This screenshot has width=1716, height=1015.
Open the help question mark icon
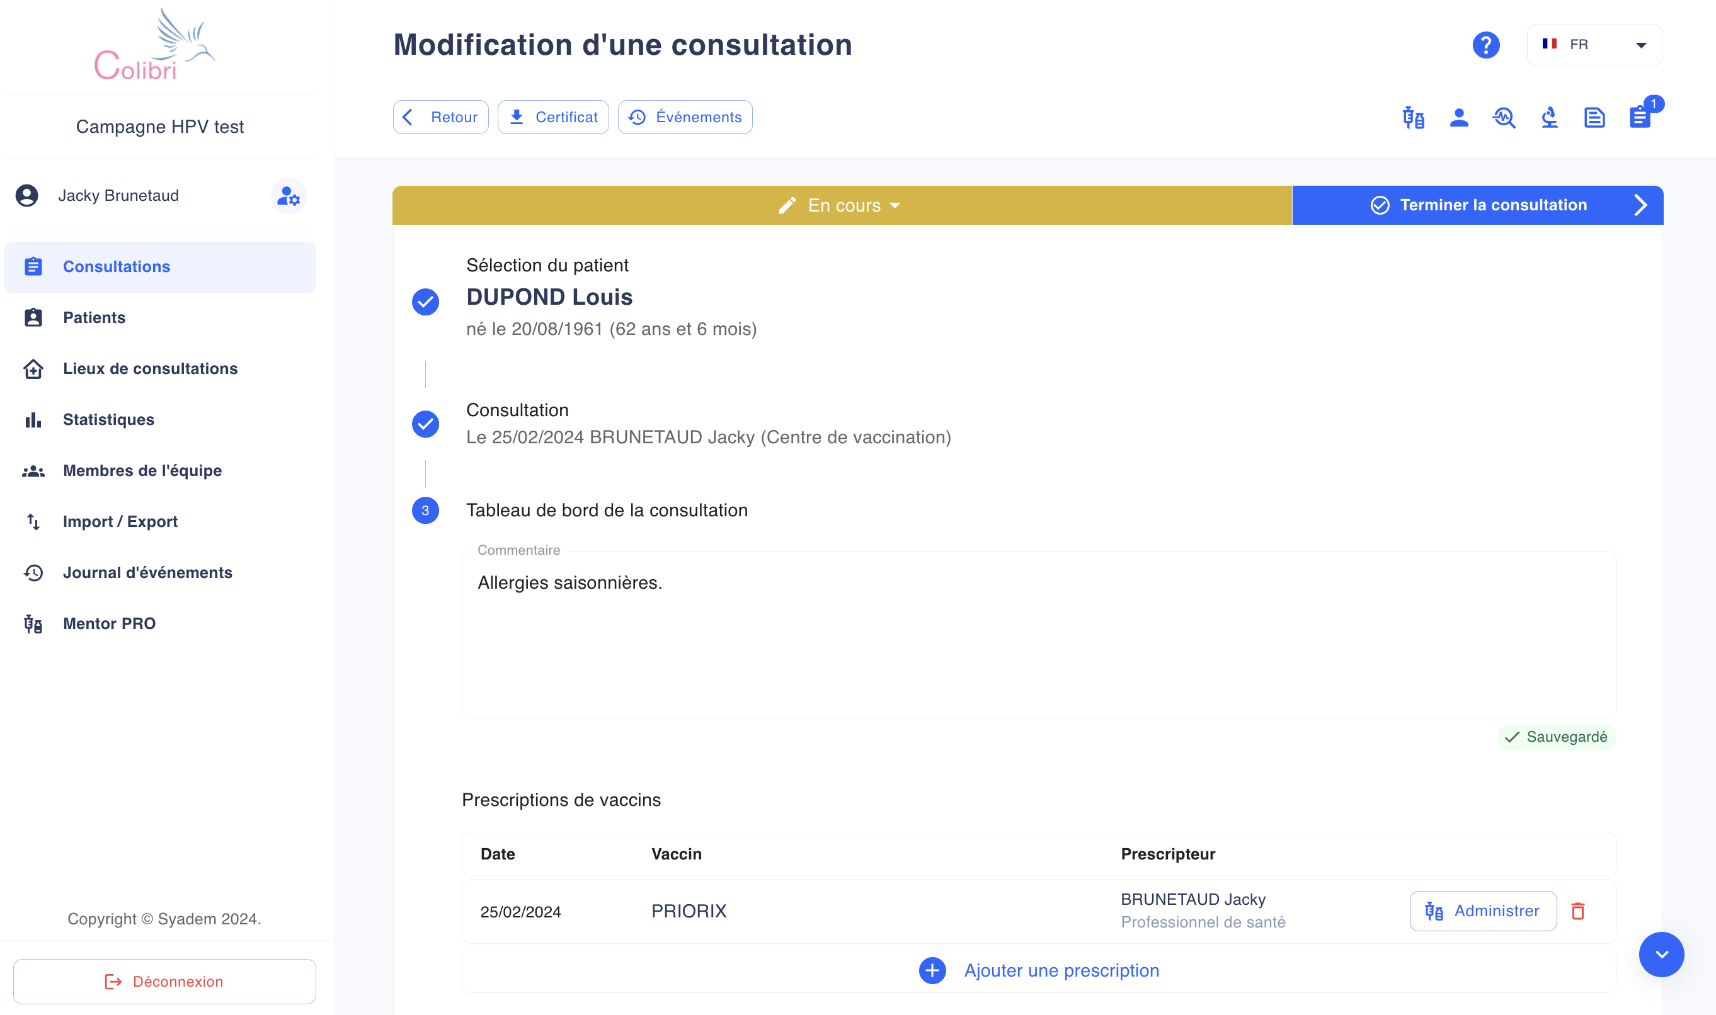click(x=1485, y=45)
